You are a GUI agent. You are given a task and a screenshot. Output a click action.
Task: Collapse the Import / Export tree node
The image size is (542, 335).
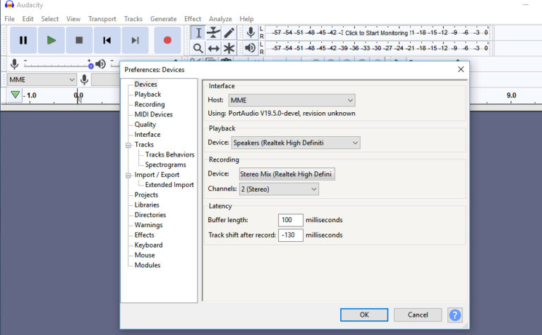[128, 175]
